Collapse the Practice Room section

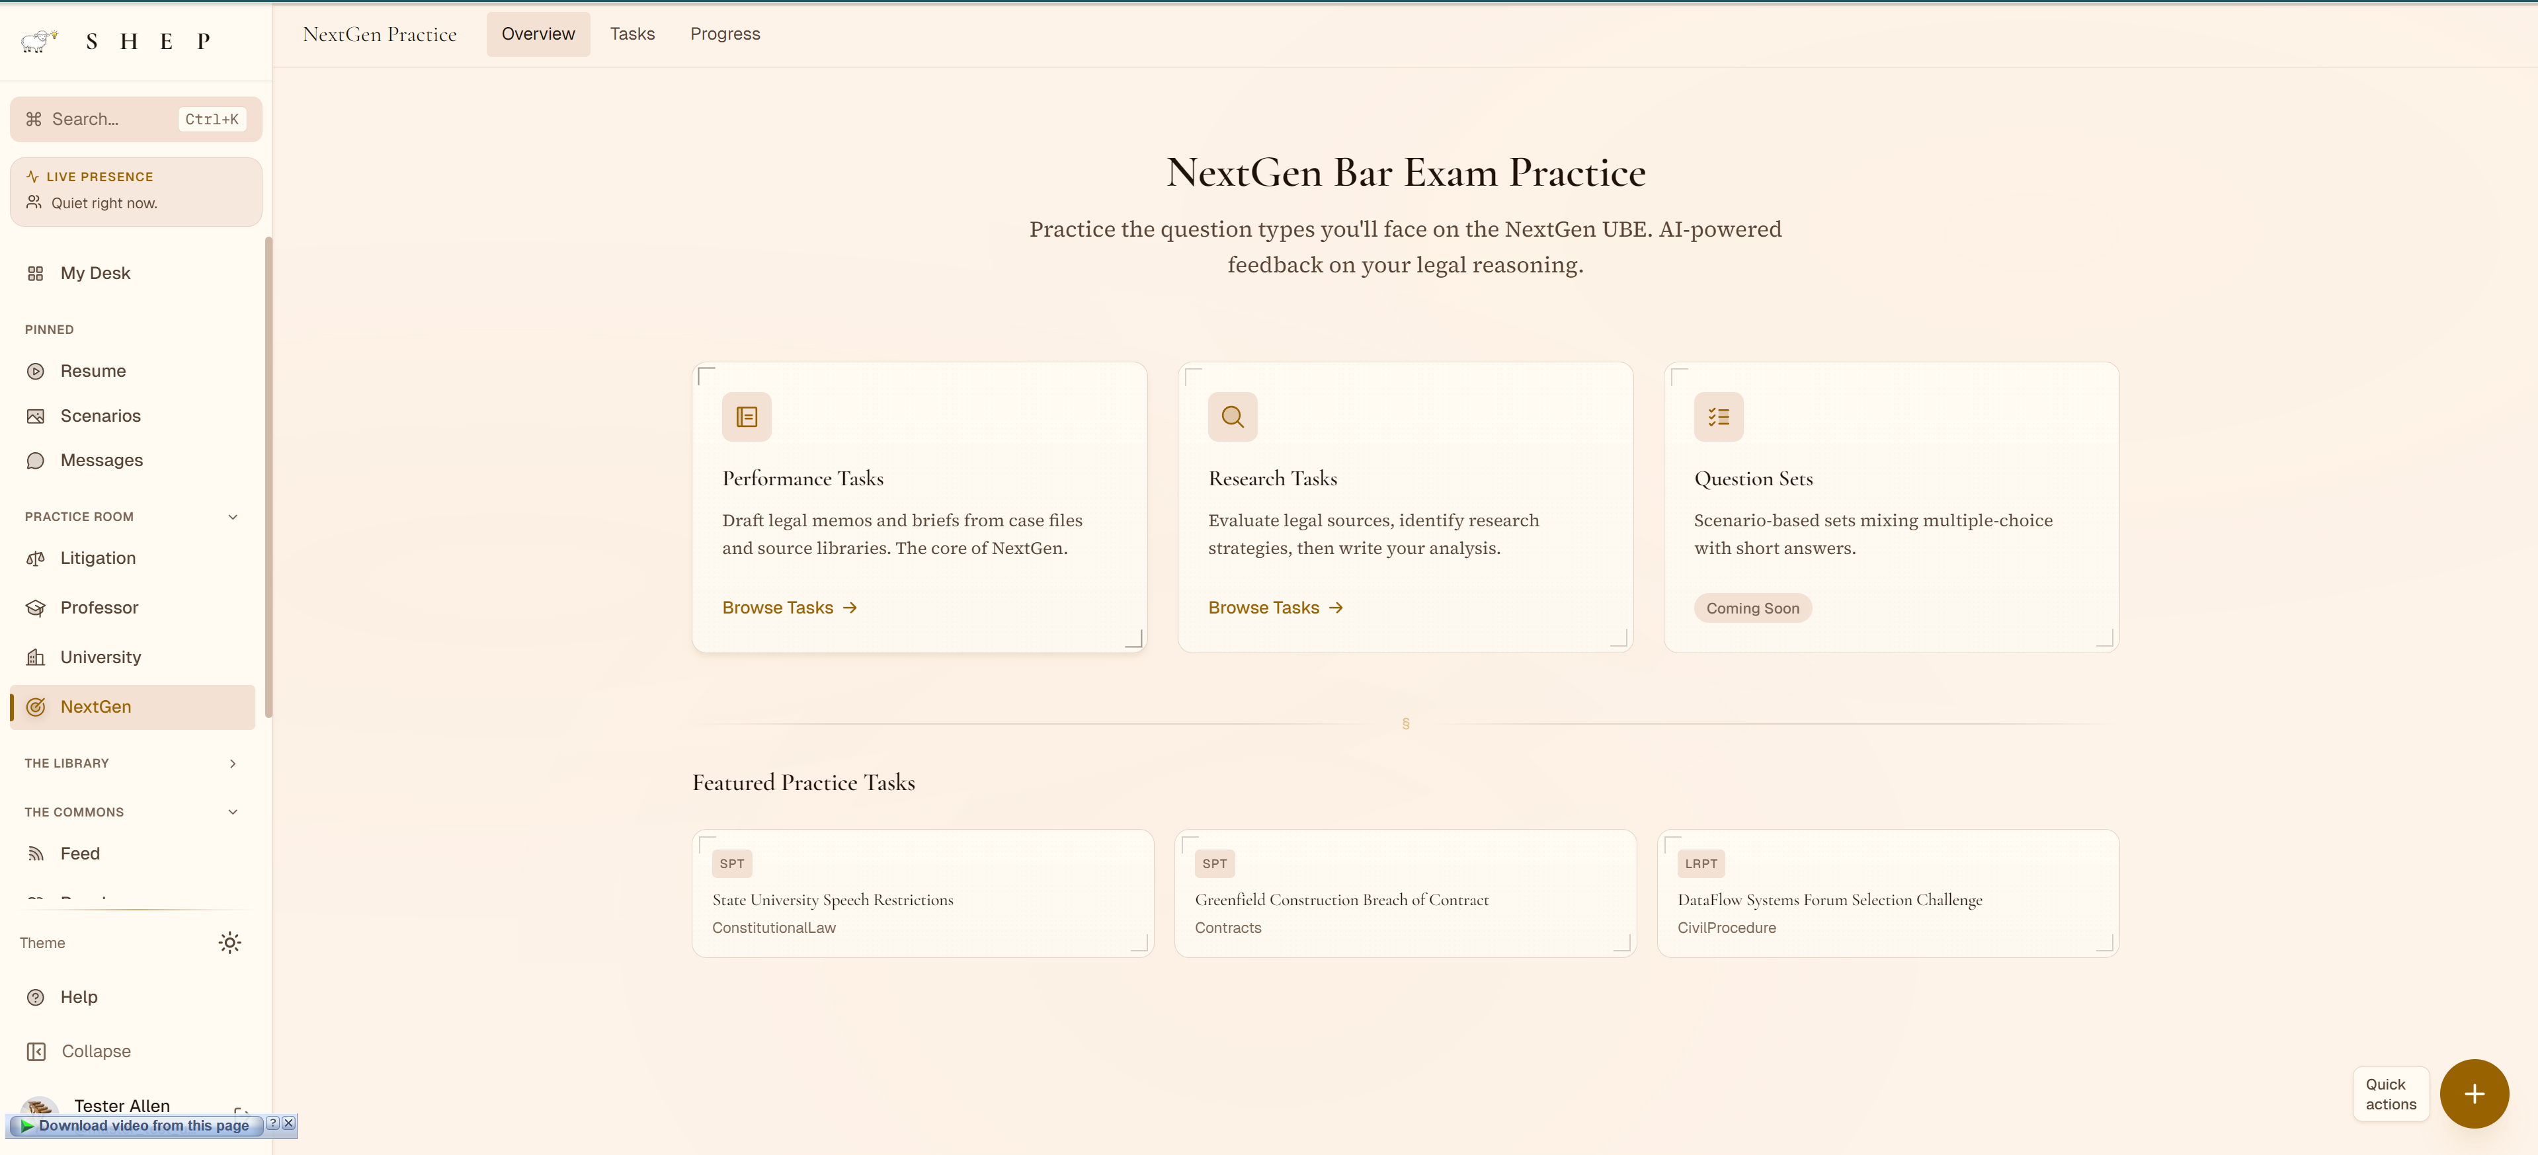(233, 517)
